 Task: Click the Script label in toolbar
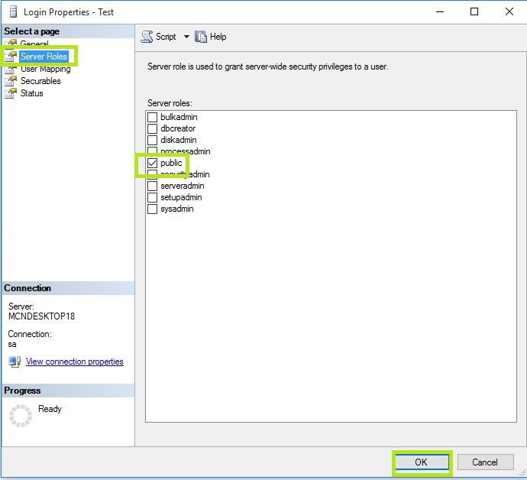click(x=166, y=37)
